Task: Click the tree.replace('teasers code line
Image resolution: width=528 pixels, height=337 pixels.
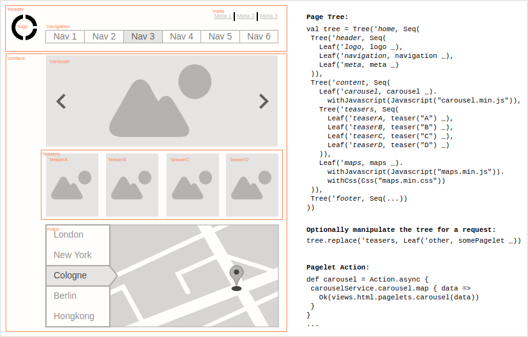Action: 414,241
